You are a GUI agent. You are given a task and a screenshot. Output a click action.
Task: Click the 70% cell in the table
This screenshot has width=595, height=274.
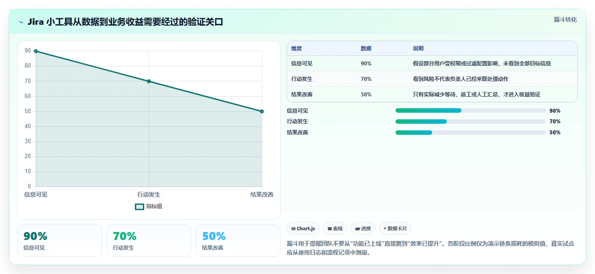(366, 79)
